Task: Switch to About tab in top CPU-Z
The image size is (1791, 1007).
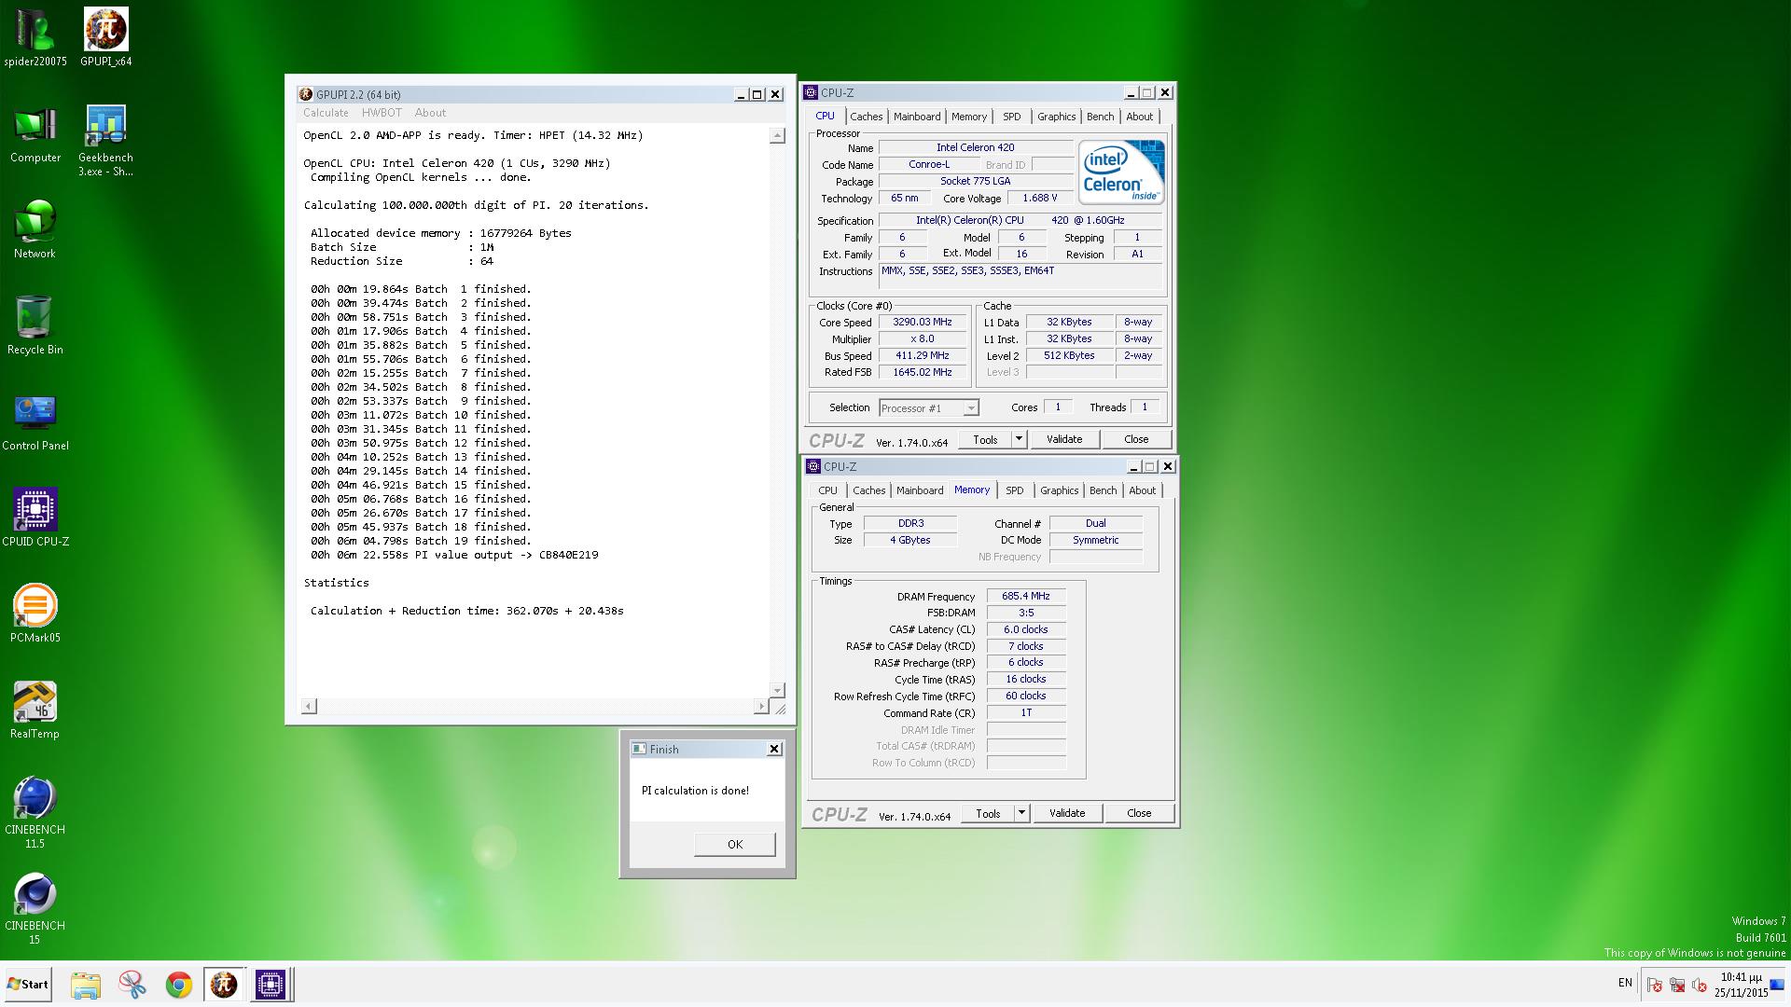Action: pyautogui.click(x=1140, y=117)
